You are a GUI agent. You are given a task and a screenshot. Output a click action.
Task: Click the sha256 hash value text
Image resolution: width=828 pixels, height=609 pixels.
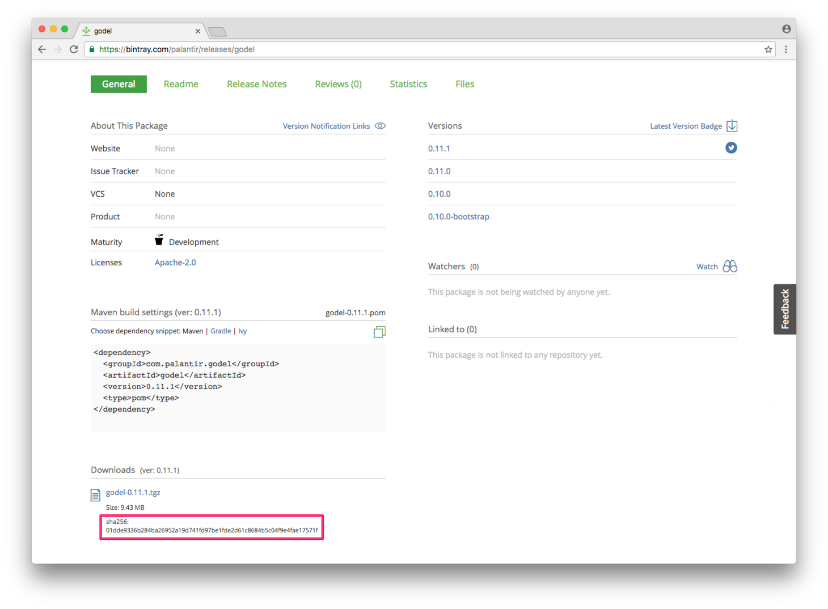point(212,531)
